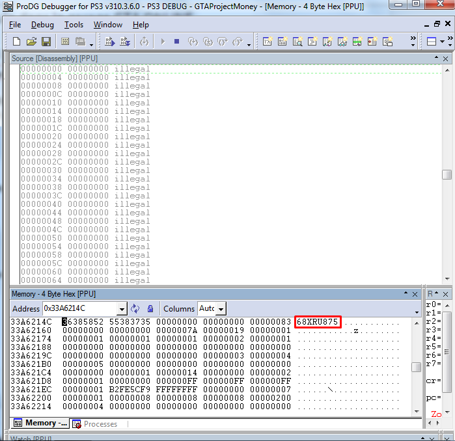Click the Address input field 0x33A6214C
This screenshot has width=455, height=441.
pos(80,308)
